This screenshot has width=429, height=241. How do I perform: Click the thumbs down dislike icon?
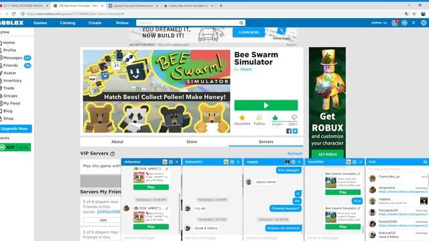[x=294, y=118]
